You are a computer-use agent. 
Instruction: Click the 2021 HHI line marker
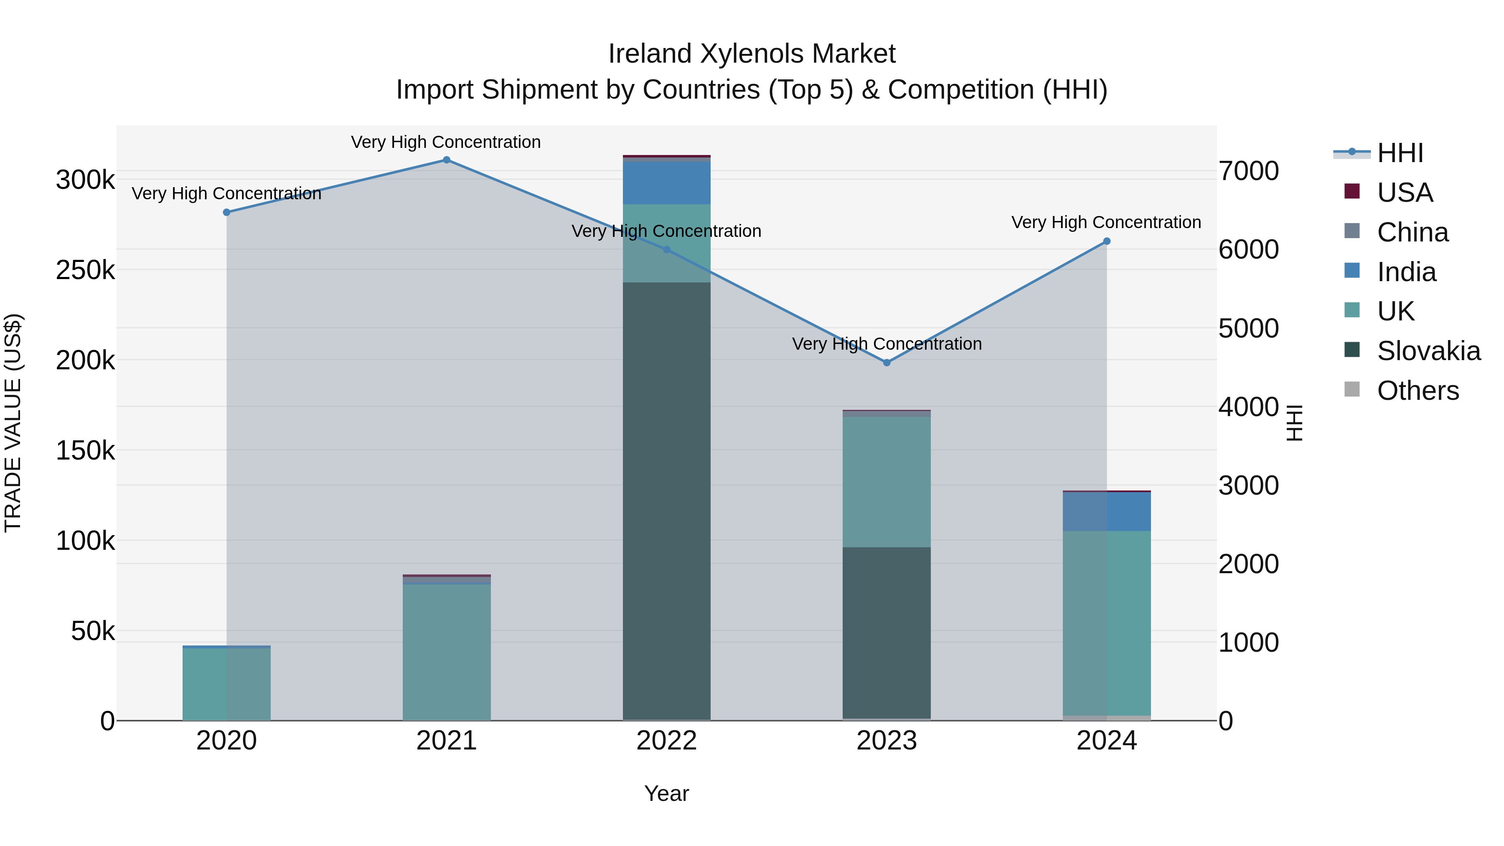pyautogui.click(x=447, y=160)
